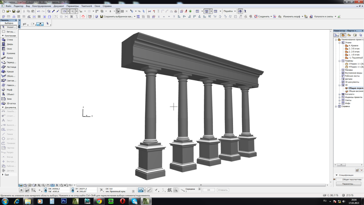The width and height of the screenshot is (364, 205).
Task: Click the Параметры... button in Navigator
Action: pyautogui.click(x=348, y=184)
